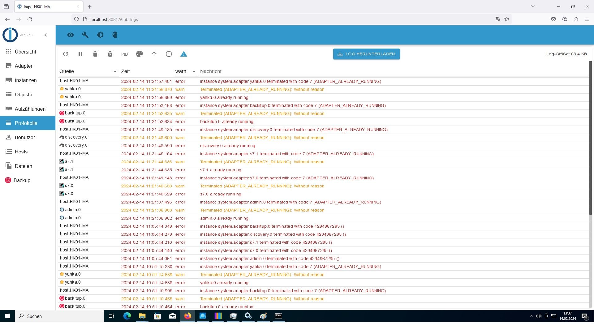
Task: Open the color palette icon
Action: click(x=140, y=54)
